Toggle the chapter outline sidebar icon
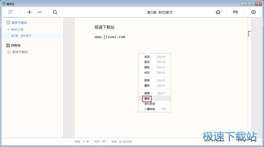 tap(11, 12)
